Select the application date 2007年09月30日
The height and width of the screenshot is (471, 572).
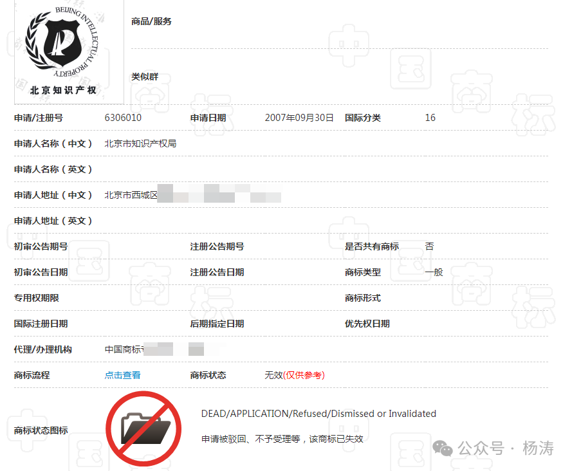click(299, 118)
